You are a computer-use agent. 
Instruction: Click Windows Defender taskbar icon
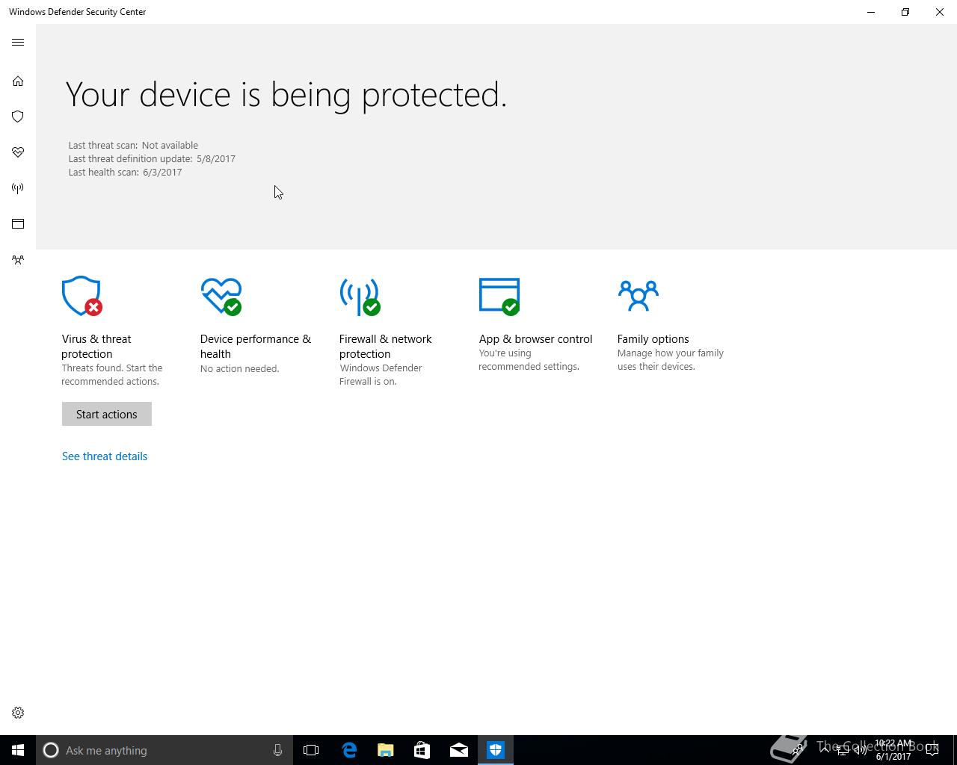tap(496, 750)
